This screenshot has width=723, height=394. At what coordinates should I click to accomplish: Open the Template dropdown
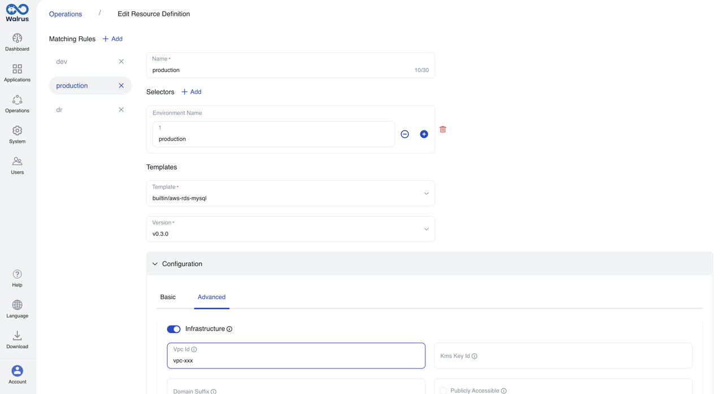(290, 193)
